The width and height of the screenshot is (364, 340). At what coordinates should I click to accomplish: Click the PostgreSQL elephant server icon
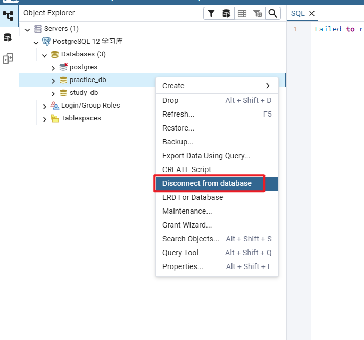(46, 42)
